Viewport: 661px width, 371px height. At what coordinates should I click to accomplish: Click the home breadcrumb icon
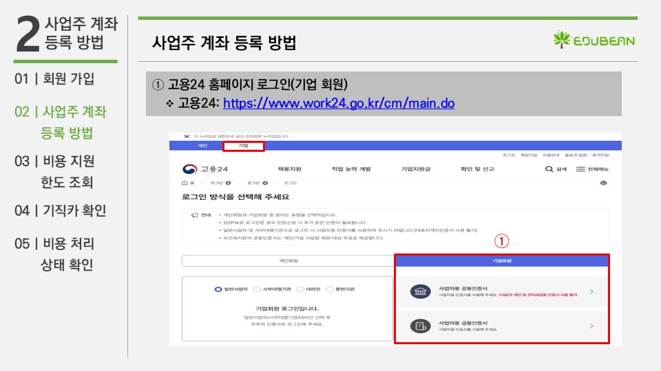185,183
